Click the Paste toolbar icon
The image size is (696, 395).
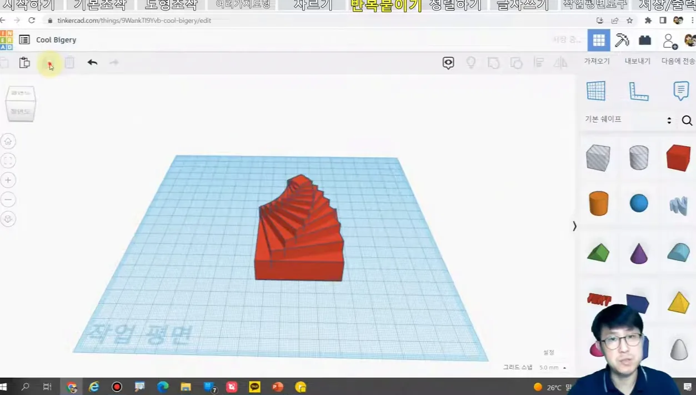(24, 63)
